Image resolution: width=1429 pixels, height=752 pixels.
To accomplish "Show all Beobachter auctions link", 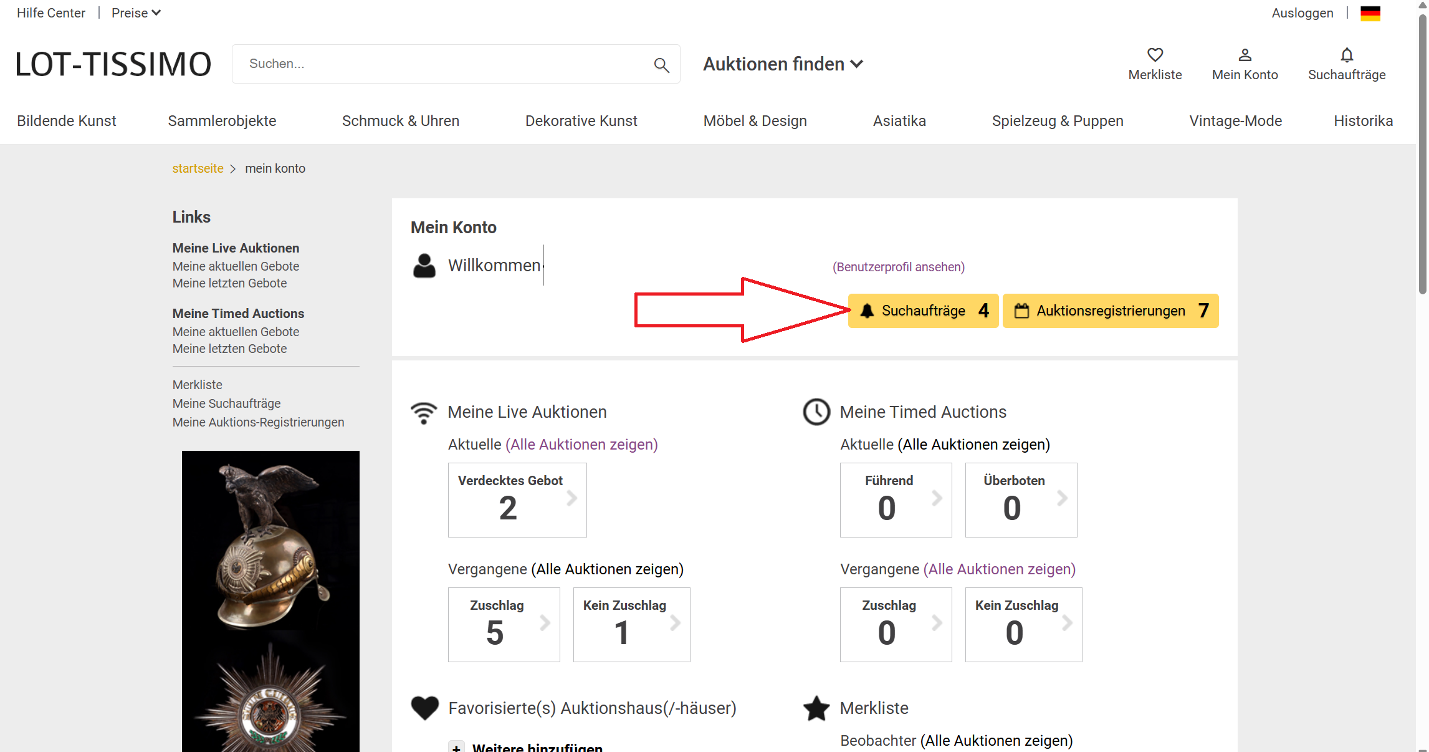I will 996,741.
